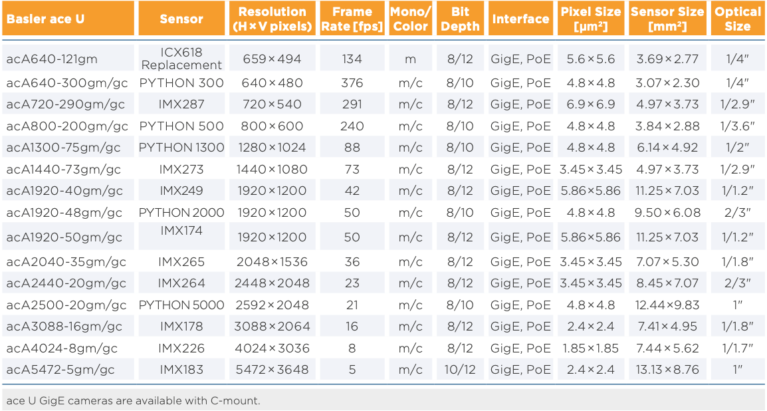Image resolution: width=767 pixels, height=411 pixels.
Task: Select the 5472×3648 resolution value
Action: (x=272, y=370)
